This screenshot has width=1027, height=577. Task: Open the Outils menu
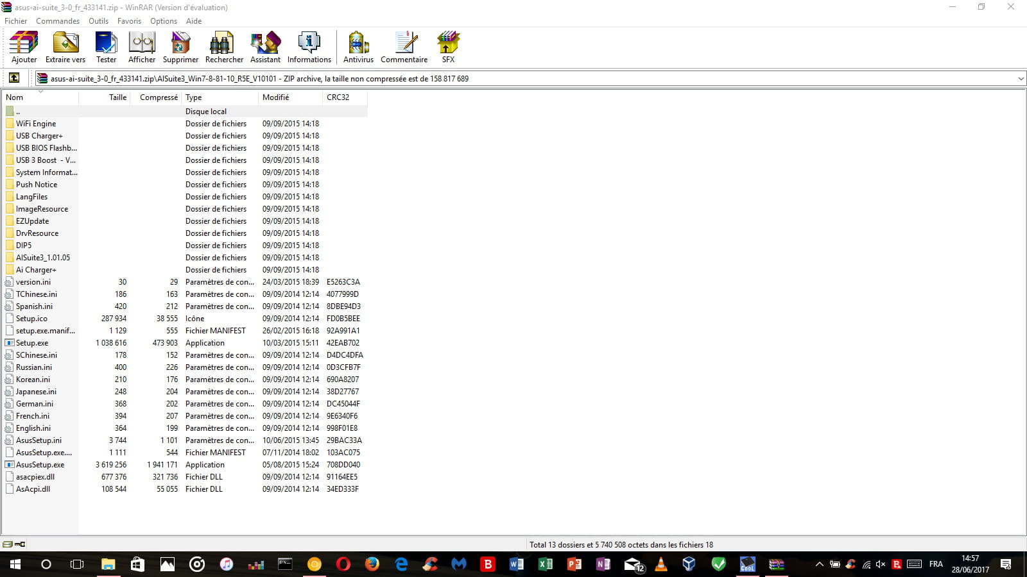[98, 21]
